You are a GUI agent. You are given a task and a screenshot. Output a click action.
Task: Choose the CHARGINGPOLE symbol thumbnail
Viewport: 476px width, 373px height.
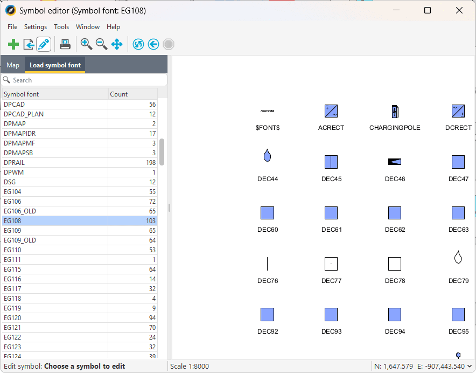pos(395,112)
